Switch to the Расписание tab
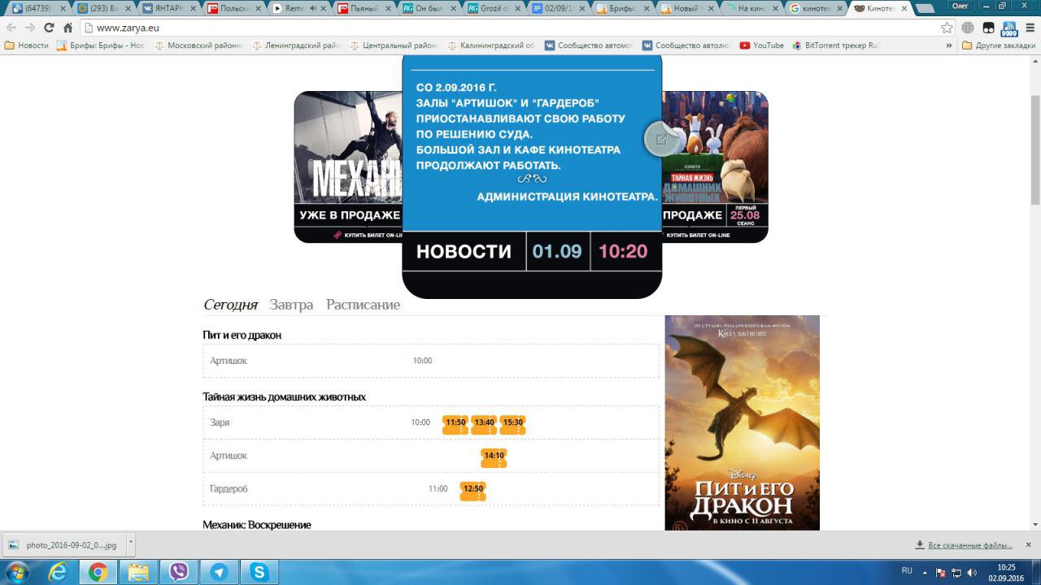Image resolution: width=1041 pixels, height=585 pixels. pyautogui.click(x=363, y=305)
